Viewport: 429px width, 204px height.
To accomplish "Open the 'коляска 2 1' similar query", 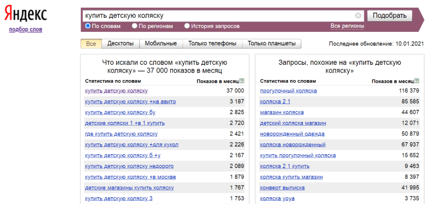I will click(x=275, y=101).
